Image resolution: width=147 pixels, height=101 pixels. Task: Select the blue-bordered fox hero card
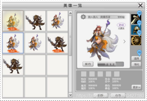pos(13,43)
